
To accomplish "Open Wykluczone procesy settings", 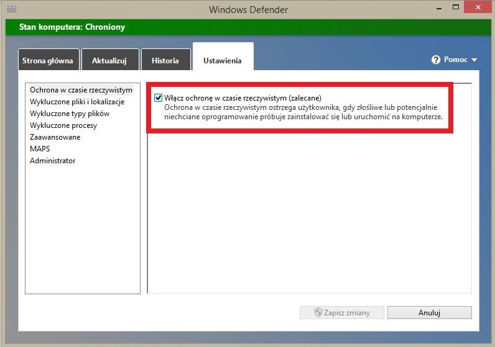I will pos(63,125).
